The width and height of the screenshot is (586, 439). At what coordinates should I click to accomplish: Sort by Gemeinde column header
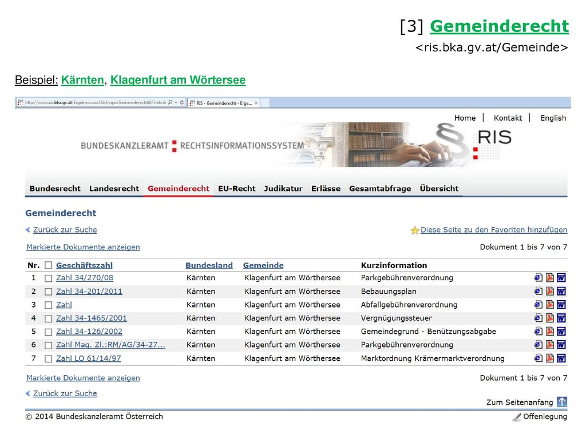point(263,265)
